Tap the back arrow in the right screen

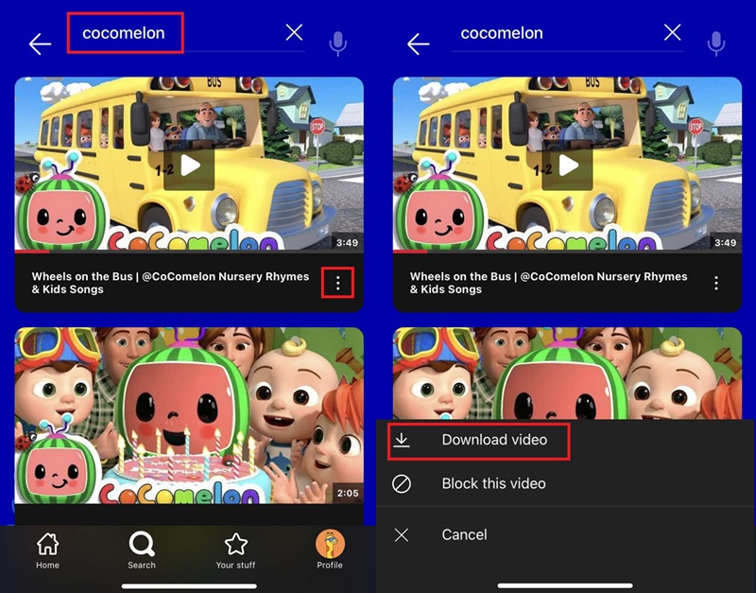point(418,44)
